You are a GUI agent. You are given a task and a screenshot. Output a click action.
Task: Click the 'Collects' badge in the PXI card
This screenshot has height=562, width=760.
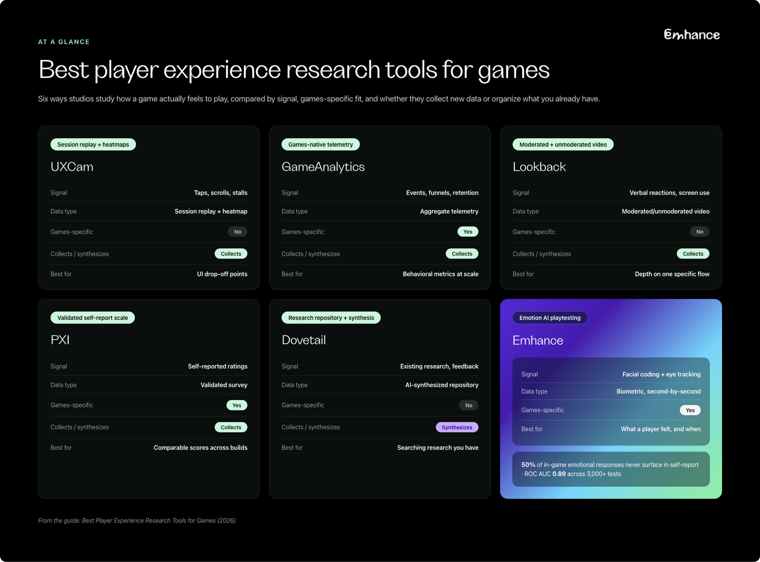tap(231, 427)
